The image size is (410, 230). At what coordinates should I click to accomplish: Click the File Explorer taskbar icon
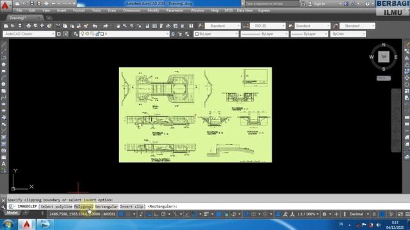(45, 224)
